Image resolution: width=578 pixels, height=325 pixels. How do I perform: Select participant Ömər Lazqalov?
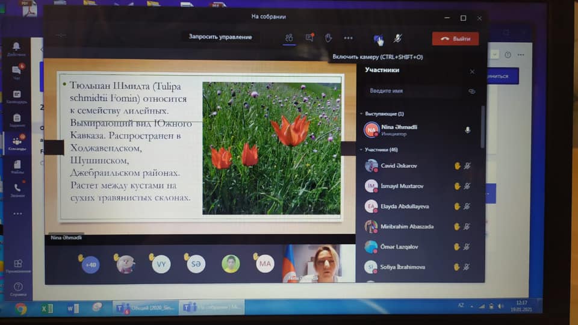click(418, 247)
